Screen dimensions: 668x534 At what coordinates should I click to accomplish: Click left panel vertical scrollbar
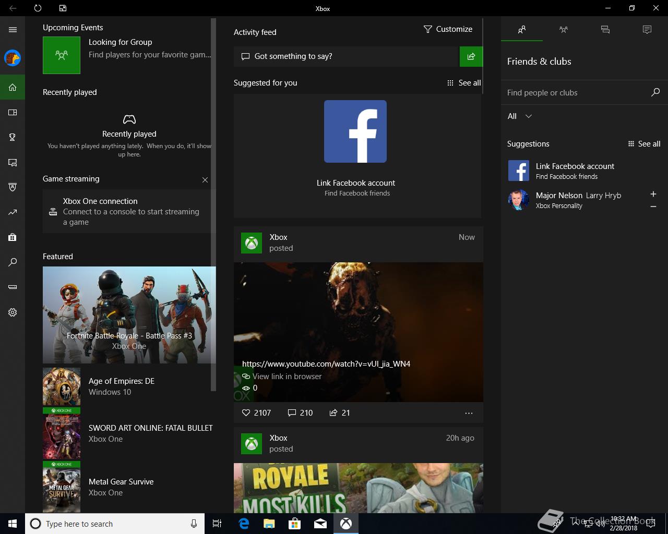click(213, 204)
